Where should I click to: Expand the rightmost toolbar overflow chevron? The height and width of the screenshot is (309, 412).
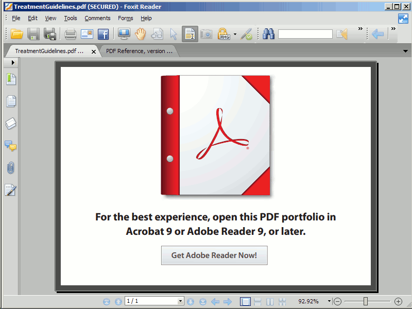point(393,29)
